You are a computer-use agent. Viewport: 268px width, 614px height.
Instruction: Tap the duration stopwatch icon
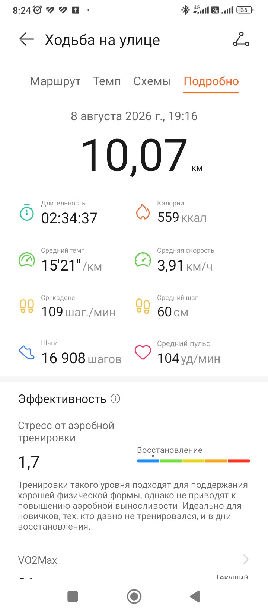(x=27, y=212)
